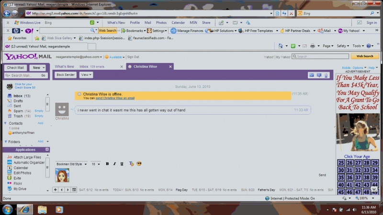Image resolution: width=383 pixels, height=215 pixels.
Task: Click the calendar view icon in calendar bar
Action: point(74,190)
